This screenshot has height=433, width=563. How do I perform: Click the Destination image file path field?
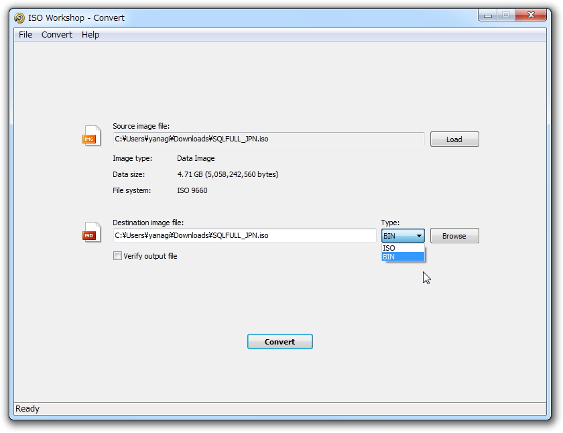(x=245, y=235)
